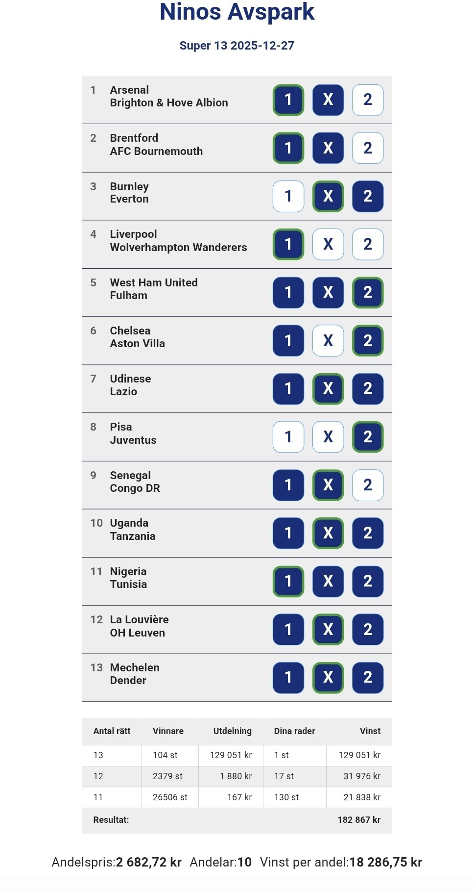Click the Utdelning column header
The height and width of the screenshot is (893, 474).
click(232, 731)
